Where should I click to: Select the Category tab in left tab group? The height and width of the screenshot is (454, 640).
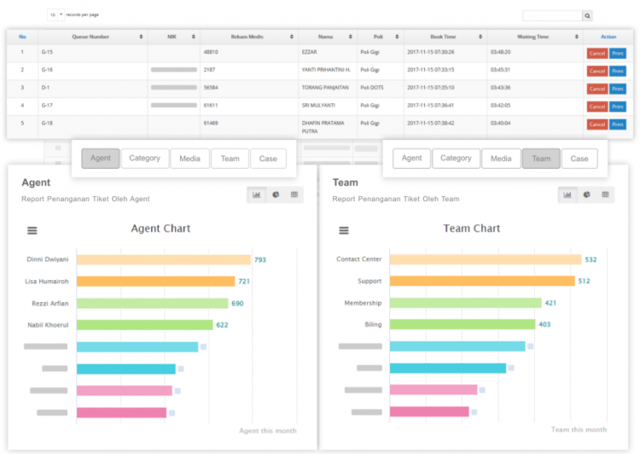tap(144, 158)
